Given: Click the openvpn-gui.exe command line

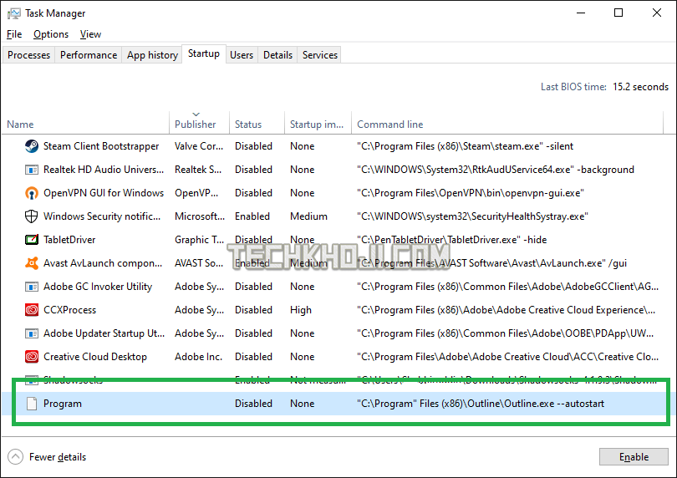Looking at the screenshot, I should point(471,193).
